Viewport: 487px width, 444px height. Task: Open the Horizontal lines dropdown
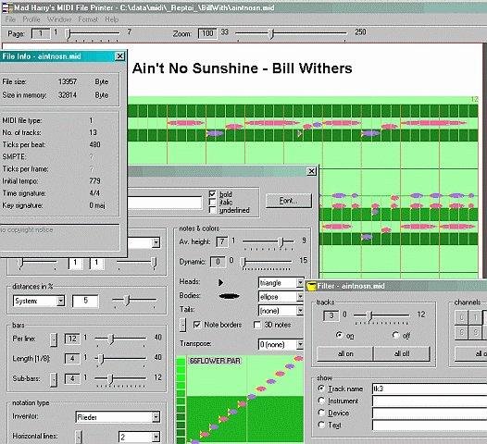coord(156,438)
